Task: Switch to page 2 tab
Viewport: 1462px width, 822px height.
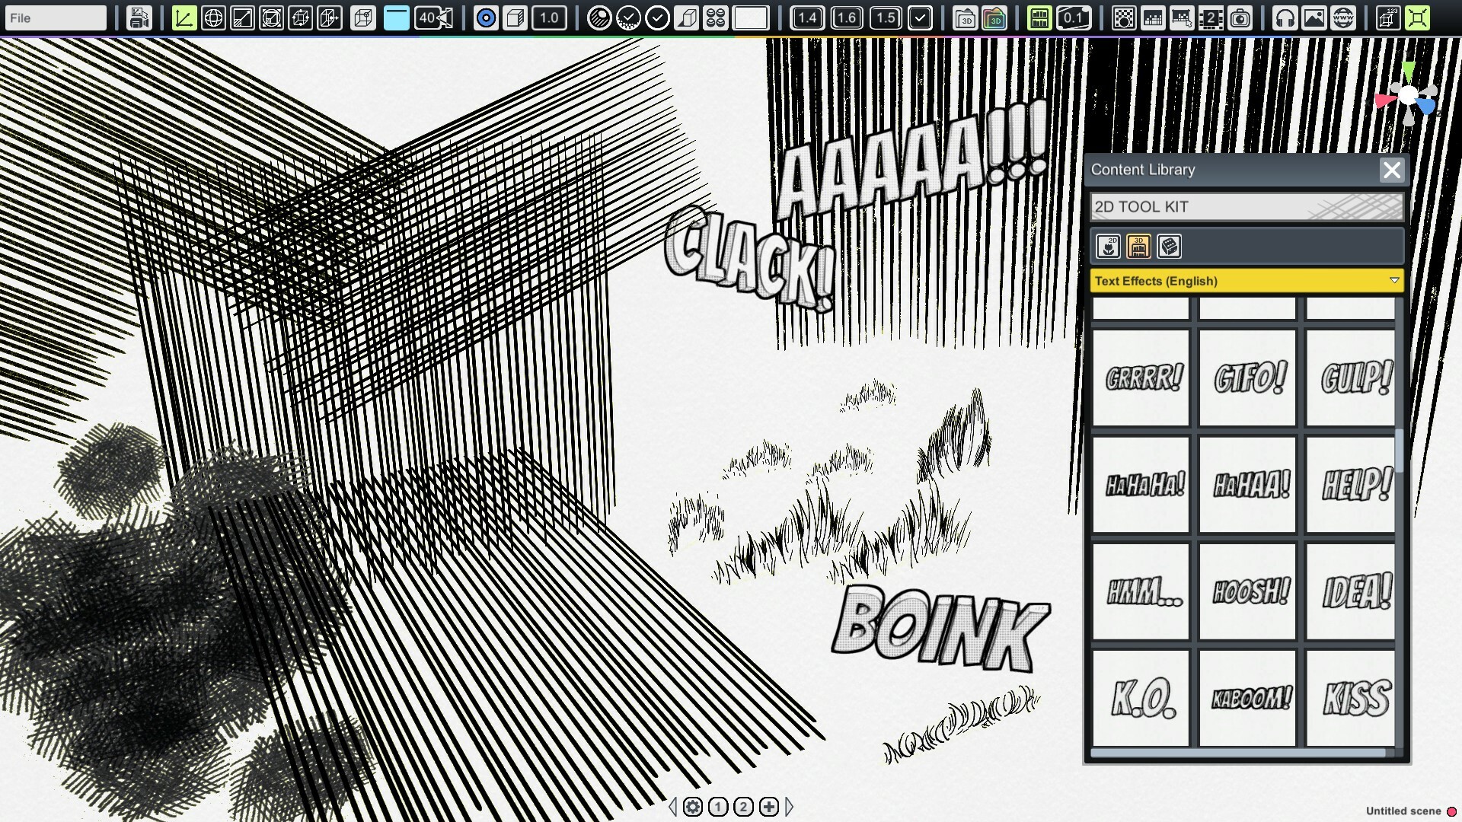Action: click(x=742, y=805)
